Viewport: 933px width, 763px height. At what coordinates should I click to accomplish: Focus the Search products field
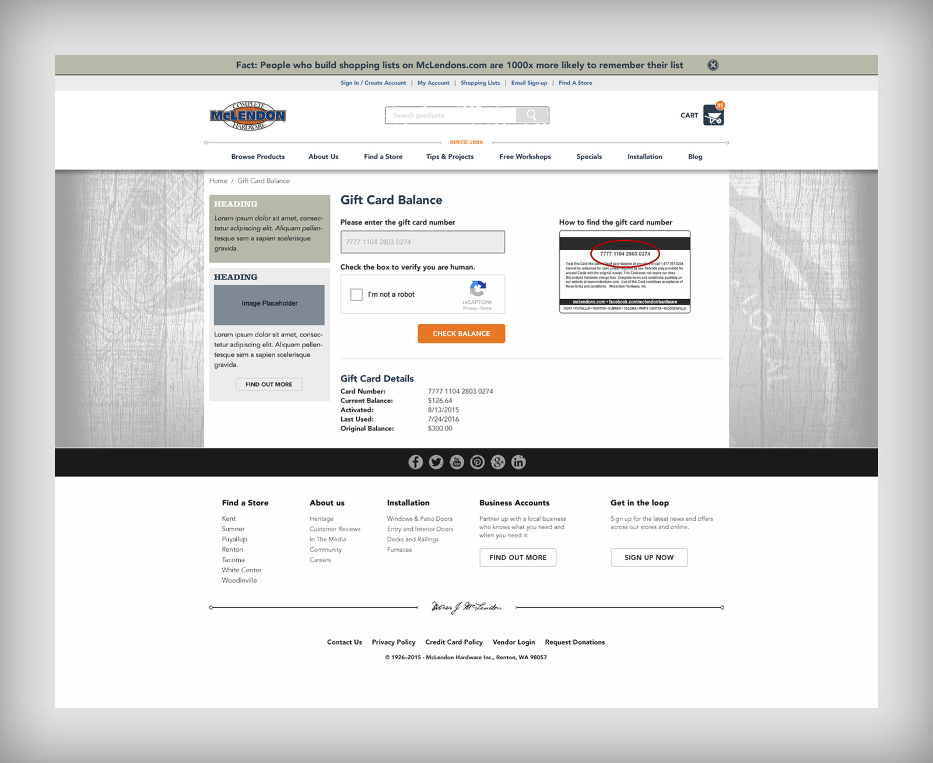[x=451, y=116]
